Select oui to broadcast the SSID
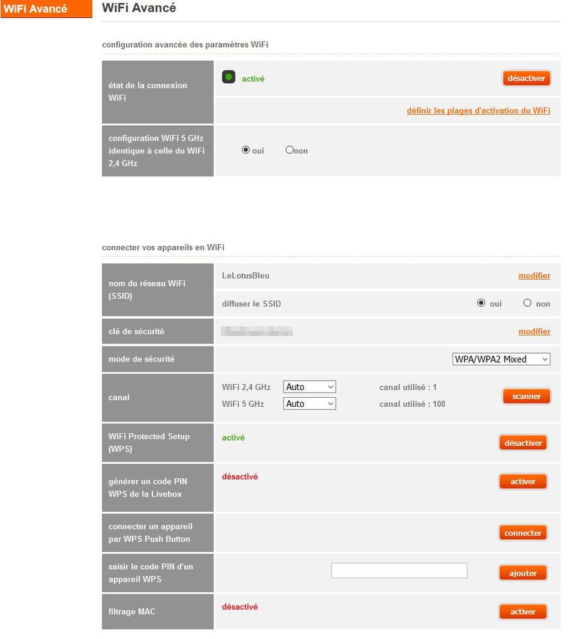569x639 pixels. [x=481, y=303]
